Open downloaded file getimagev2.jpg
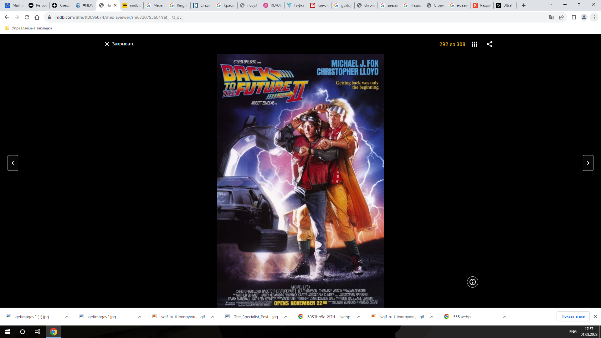 coord(102,317)
